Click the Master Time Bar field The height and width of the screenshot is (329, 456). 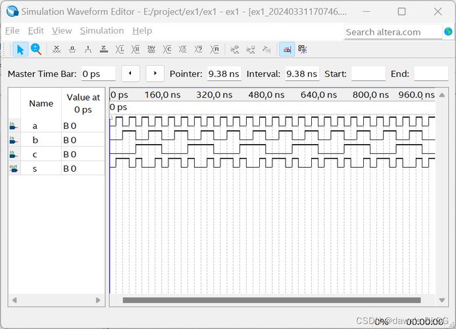(x=97, y=74)
